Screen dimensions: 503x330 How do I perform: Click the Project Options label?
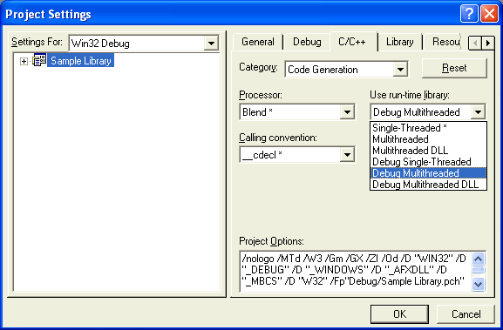271,241
